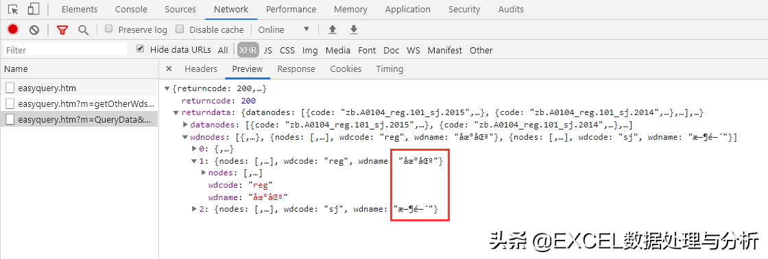Close the request details pane X
This screenshot has height=259, width=768.
tap(169, 69)
